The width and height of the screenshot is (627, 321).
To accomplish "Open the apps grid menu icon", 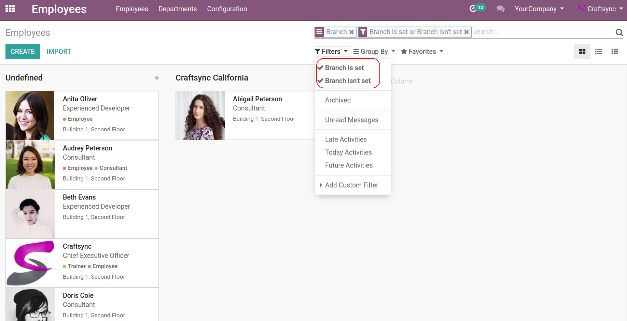I will (x=10, y=9).
